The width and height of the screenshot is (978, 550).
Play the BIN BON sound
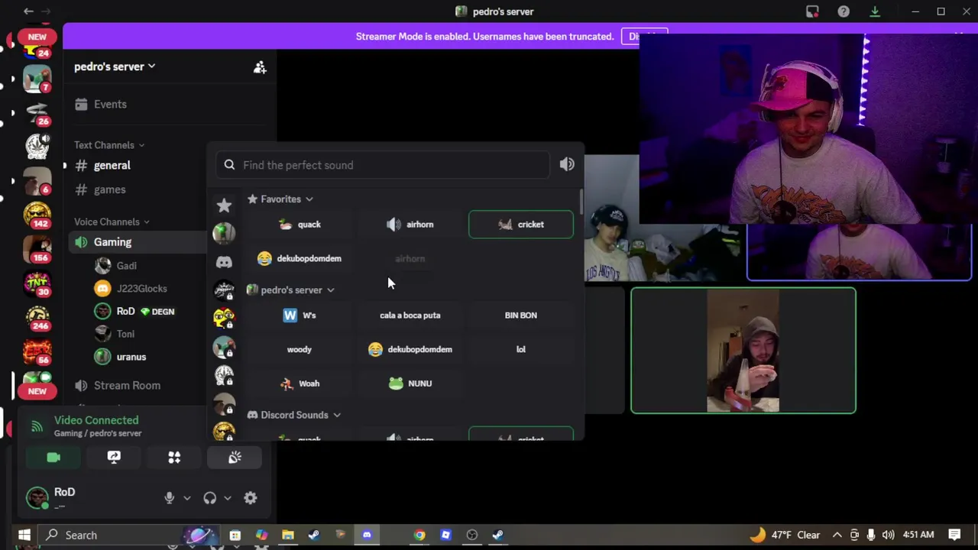[521, 315]
